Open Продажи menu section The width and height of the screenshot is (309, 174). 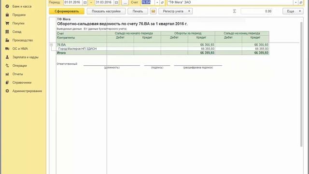pyautogui.click(x=19, y=15)
